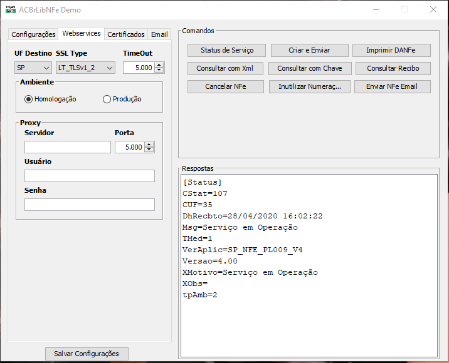Click the VerAplic=SP_NFE_PL009_V4 response line
449x363 pixels.
click(x=243, y=250)
